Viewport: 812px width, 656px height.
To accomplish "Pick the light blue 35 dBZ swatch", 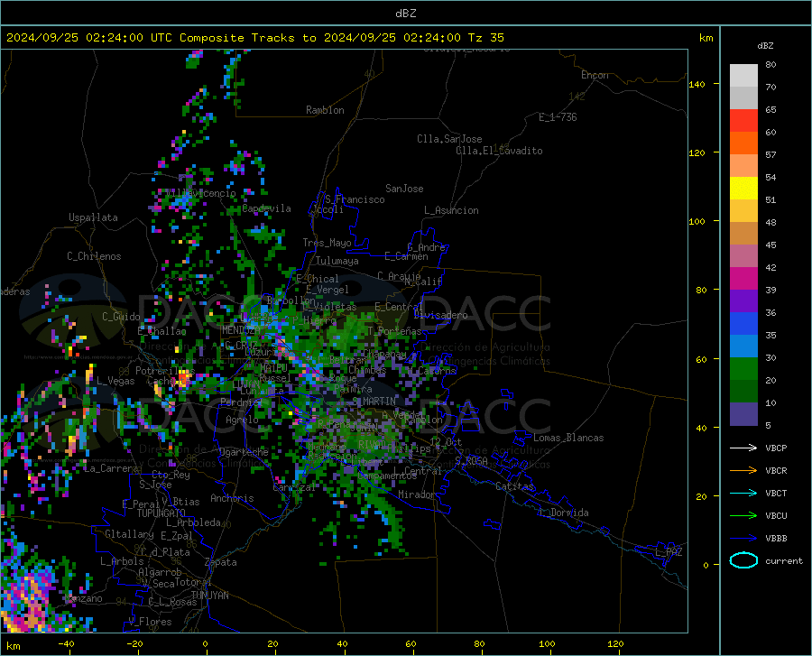I will 743,346.
